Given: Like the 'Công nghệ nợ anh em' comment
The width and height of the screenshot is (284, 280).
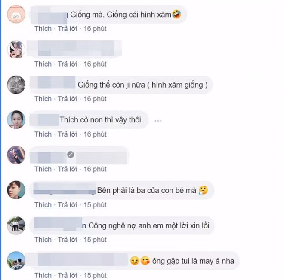Looking at the screenshot, I should (43, 240).
